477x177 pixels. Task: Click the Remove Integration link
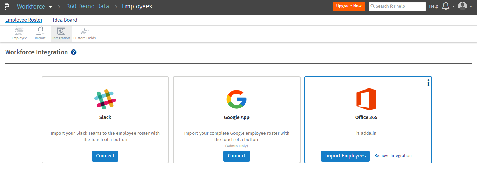393,156
